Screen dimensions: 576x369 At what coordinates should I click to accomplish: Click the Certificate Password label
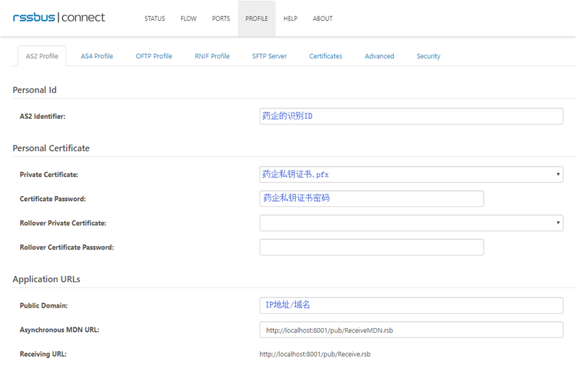pos(53,199)
